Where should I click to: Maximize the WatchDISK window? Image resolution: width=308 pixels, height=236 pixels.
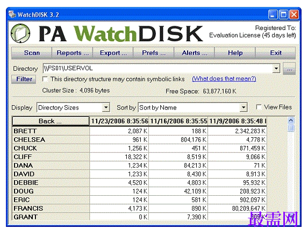[283, 14]
